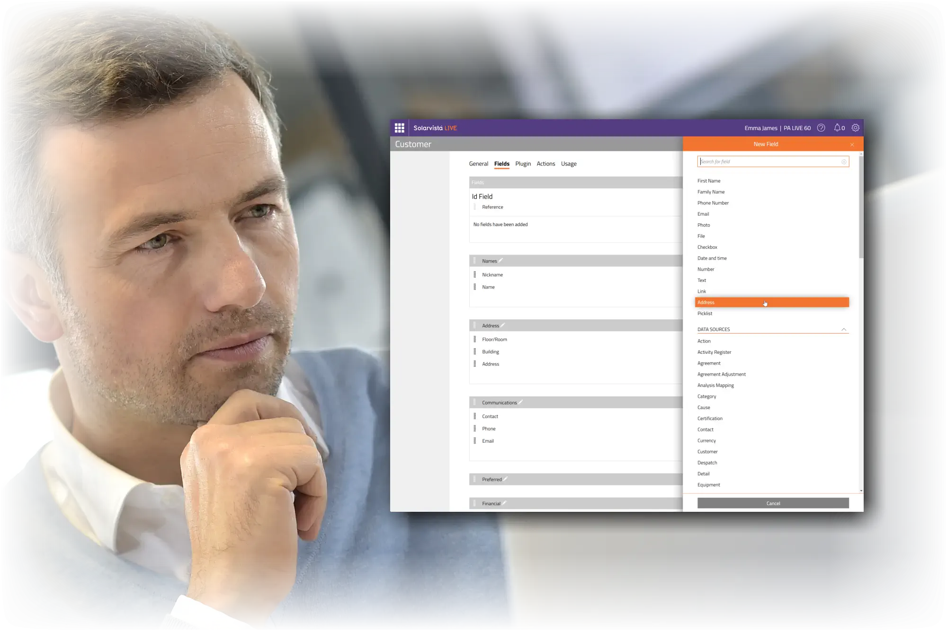Switch to the Usage tab
The width and height of the screenshot is (947, 631).
pyautogui.click(x=569, y=164)
